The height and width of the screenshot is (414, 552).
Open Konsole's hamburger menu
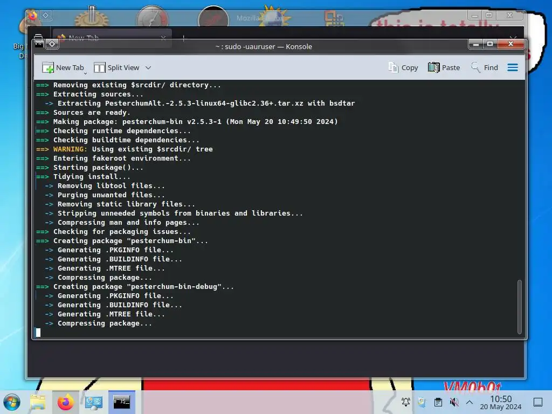coord(513,67)
